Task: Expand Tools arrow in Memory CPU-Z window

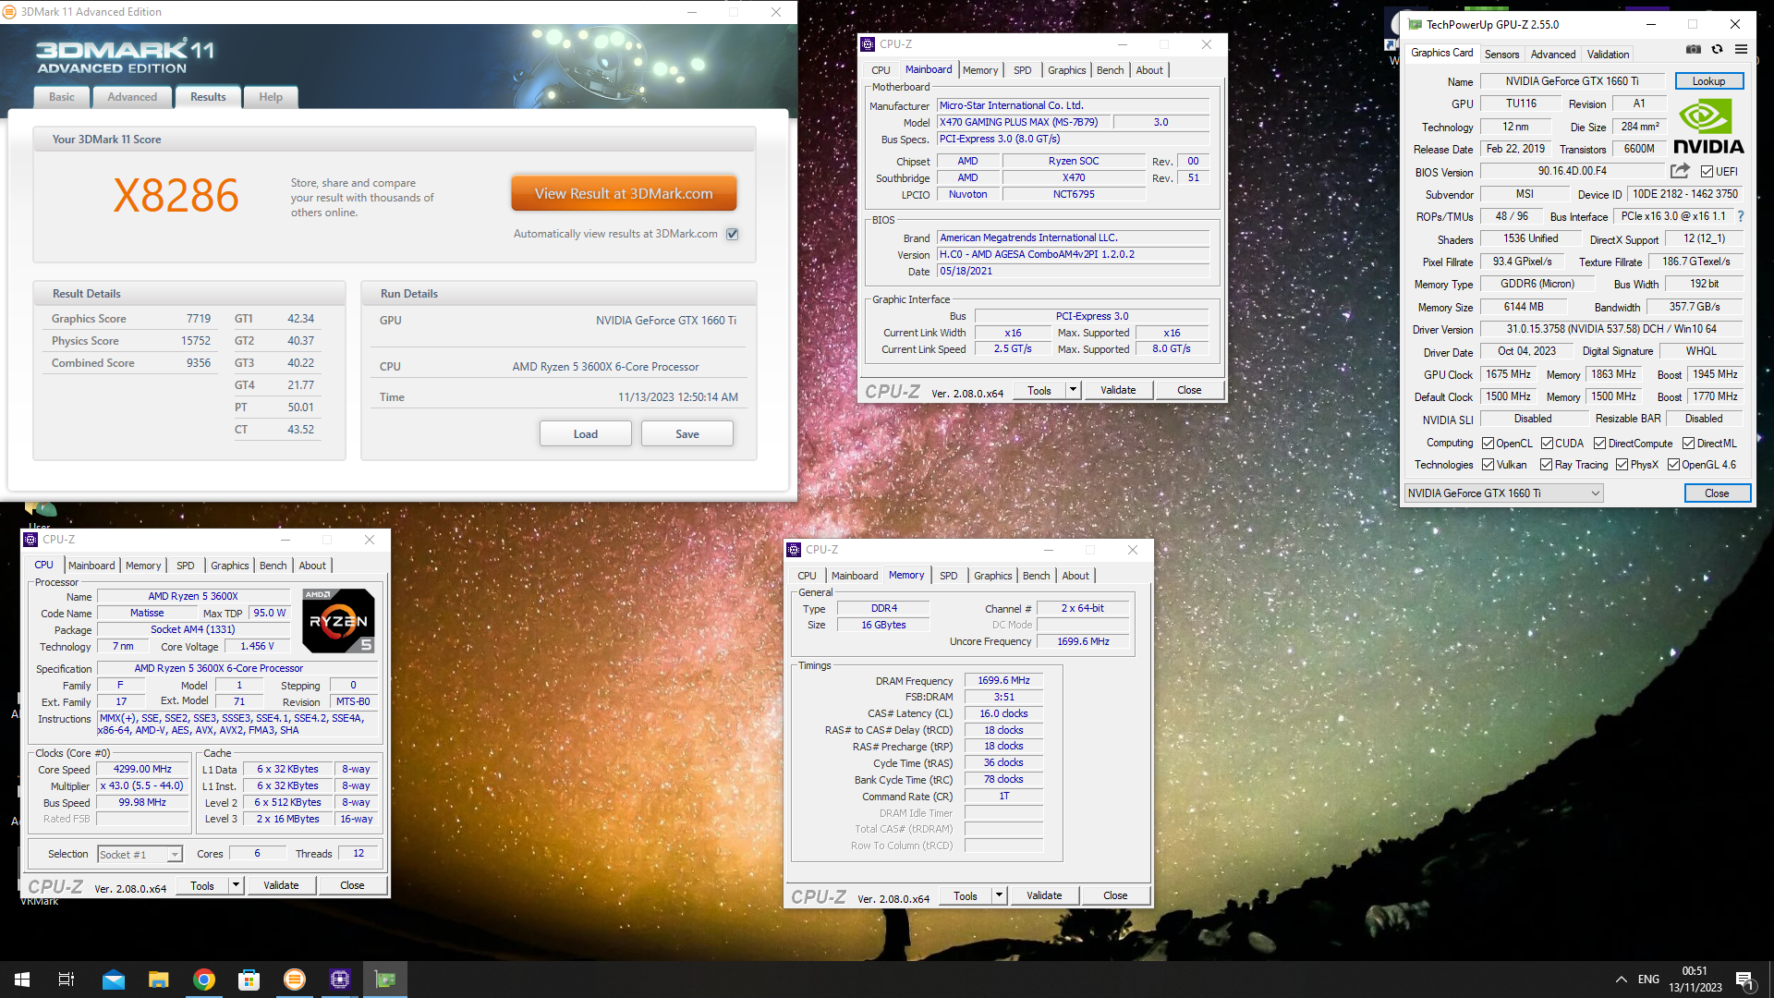Action: tap(999, 895)
